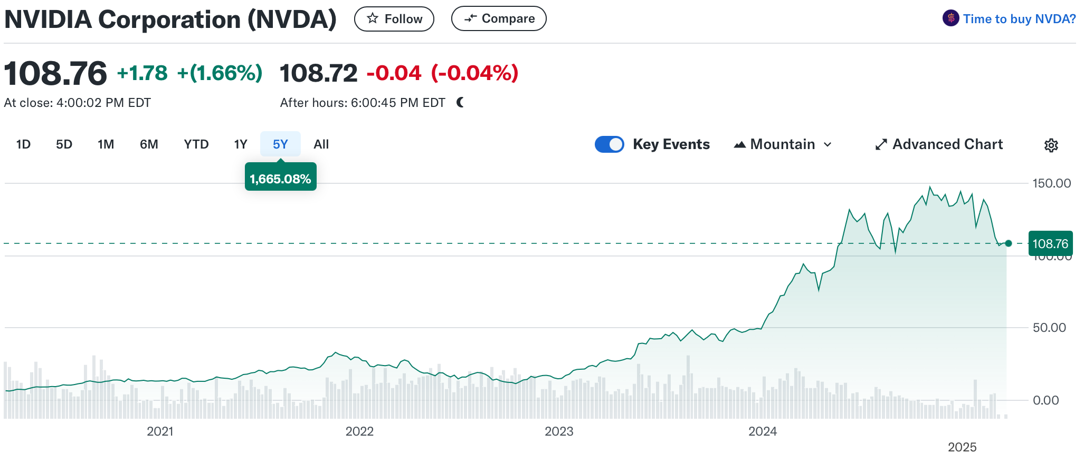
Task: Click the +(1.66%) percent change
Action: coord(220,73)
